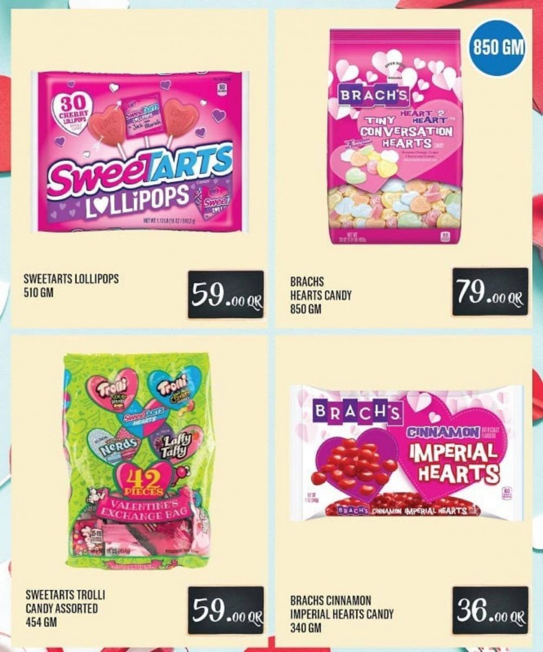
Task: Click the Trolli Valentine's Exchange Bag image
Action: pyautogui.click(x=139, y=461)
